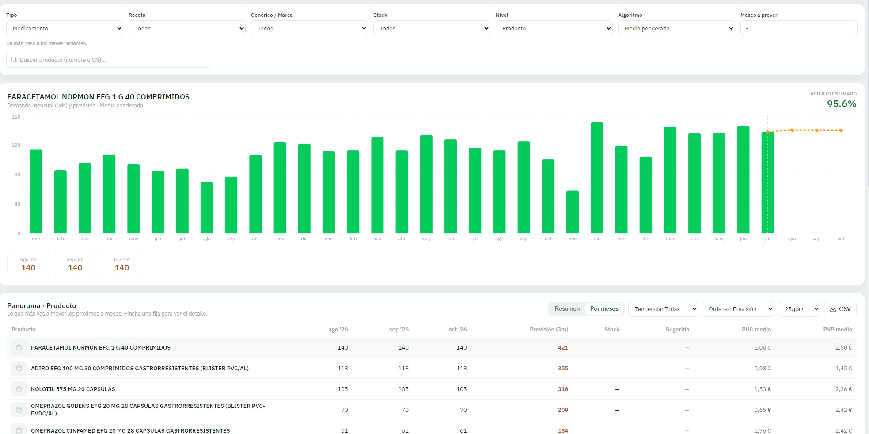The image size is (869, 434).
Task: Open the Ordenar: Previsión dropdown
Action: pos(738,309)
